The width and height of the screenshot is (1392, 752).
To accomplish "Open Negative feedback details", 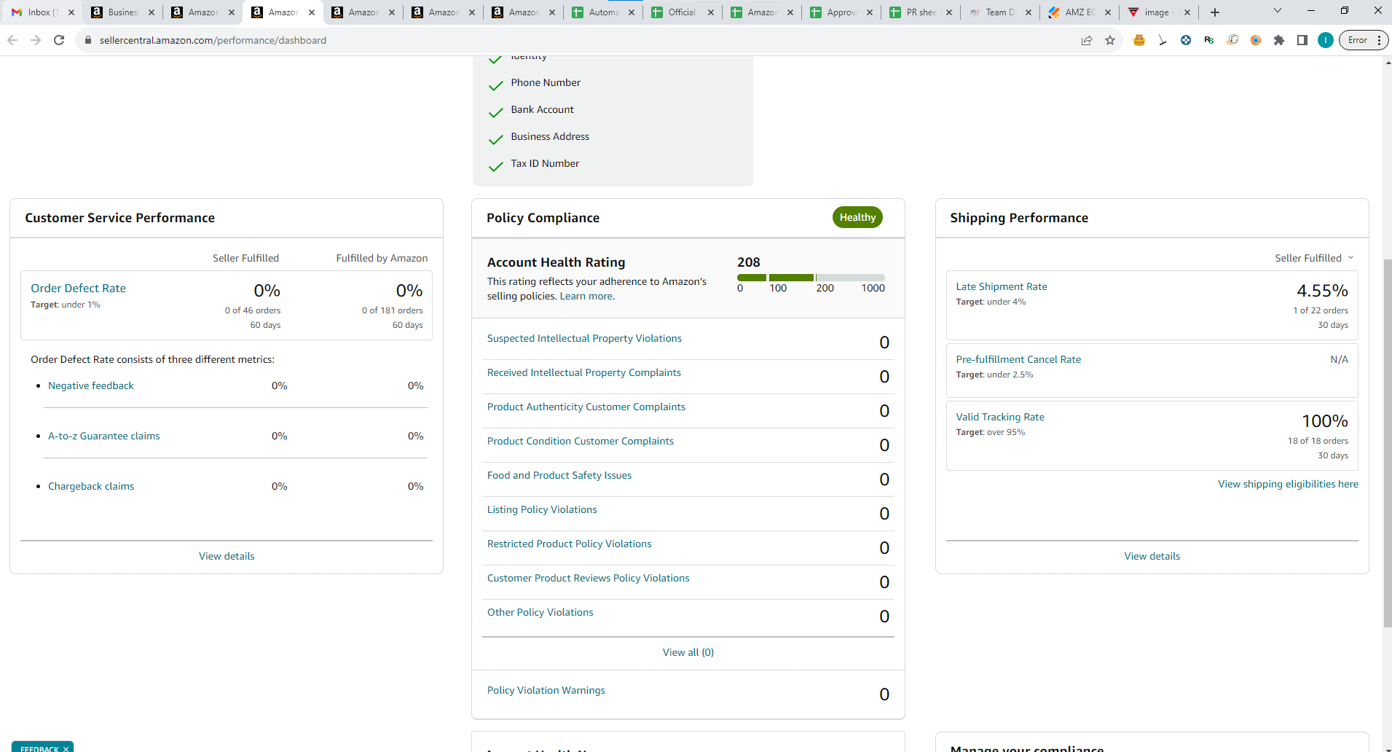I will 91,385.
